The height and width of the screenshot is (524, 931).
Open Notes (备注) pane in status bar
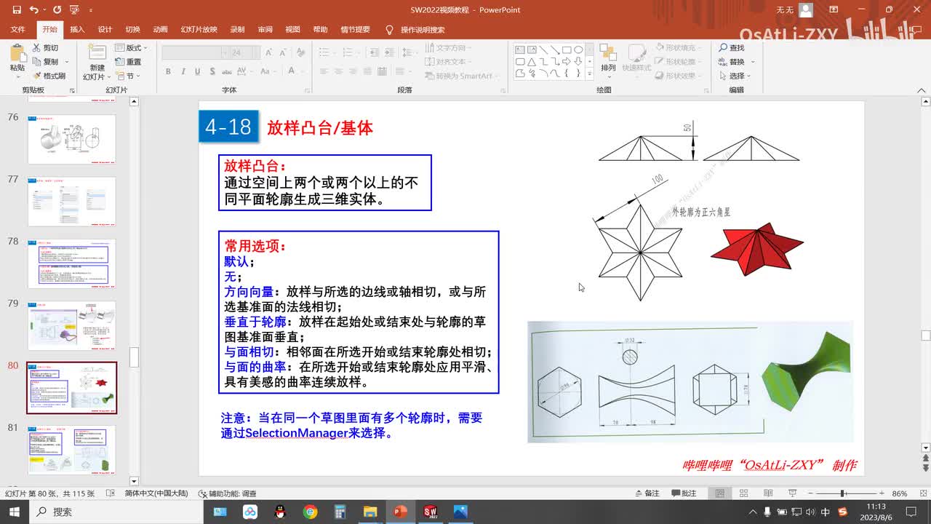point(646,493)
